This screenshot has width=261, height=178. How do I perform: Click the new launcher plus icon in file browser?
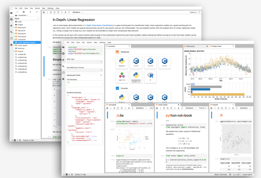tap(17, 12)
